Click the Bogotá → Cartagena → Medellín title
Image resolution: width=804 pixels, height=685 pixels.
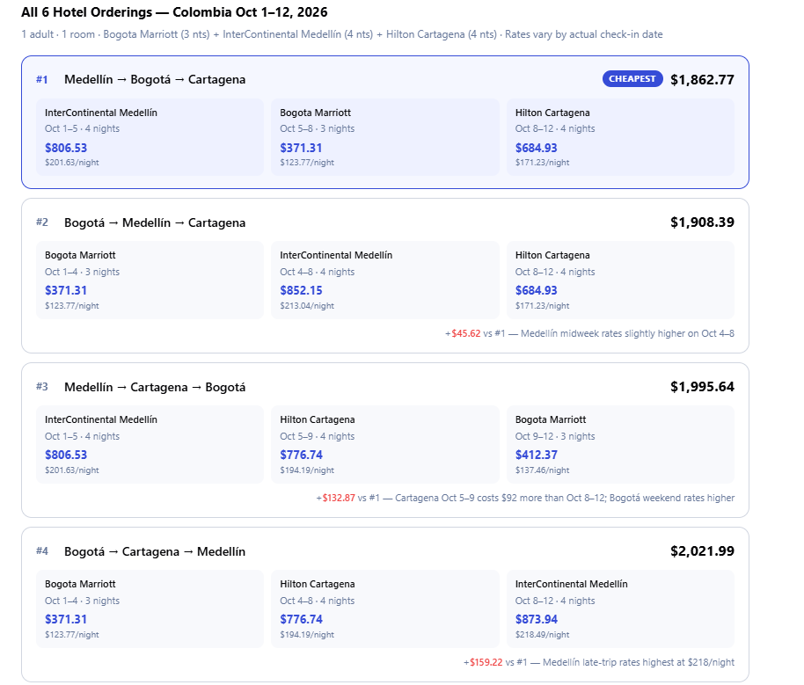(155, 551)
